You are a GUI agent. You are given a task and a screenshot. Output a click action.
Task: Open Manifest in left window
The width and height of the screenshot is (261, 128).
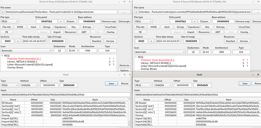(97, 41)
